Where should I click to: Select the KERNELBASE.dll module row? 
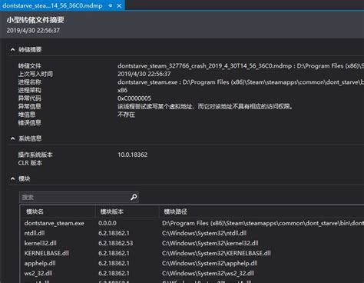pos(193,253)
